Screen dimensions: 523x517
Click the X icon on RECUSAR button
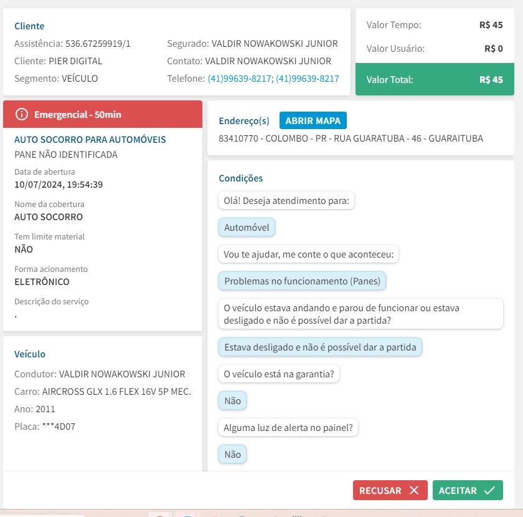click(414, 490)
